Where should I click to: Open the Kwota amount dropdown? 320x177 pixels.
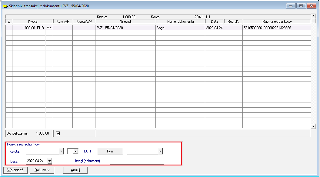(x=61, y=151)
